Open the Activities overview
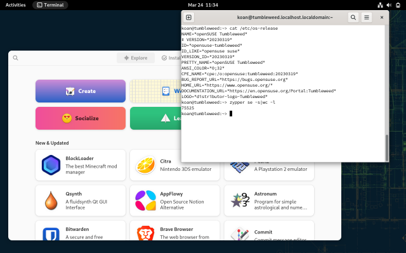Screen dimensions: 406x253 (15, 4)
